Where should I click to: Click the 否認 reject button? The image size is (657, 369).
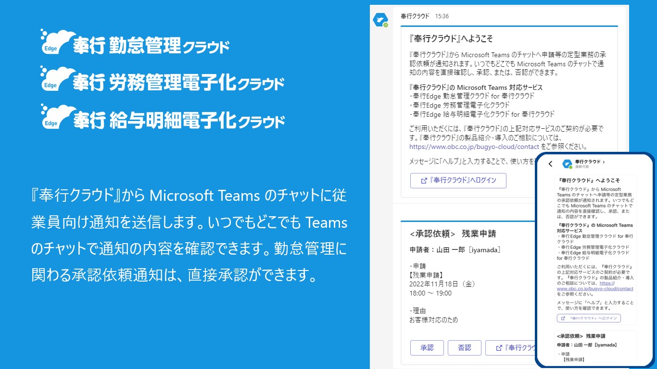pyautogui.click(x=465, y=348)
